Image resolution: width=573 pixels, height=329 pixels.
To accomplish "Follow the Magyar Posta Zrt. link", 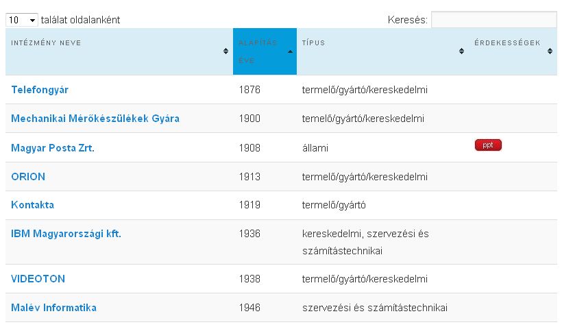I will [x=53, y=147].
